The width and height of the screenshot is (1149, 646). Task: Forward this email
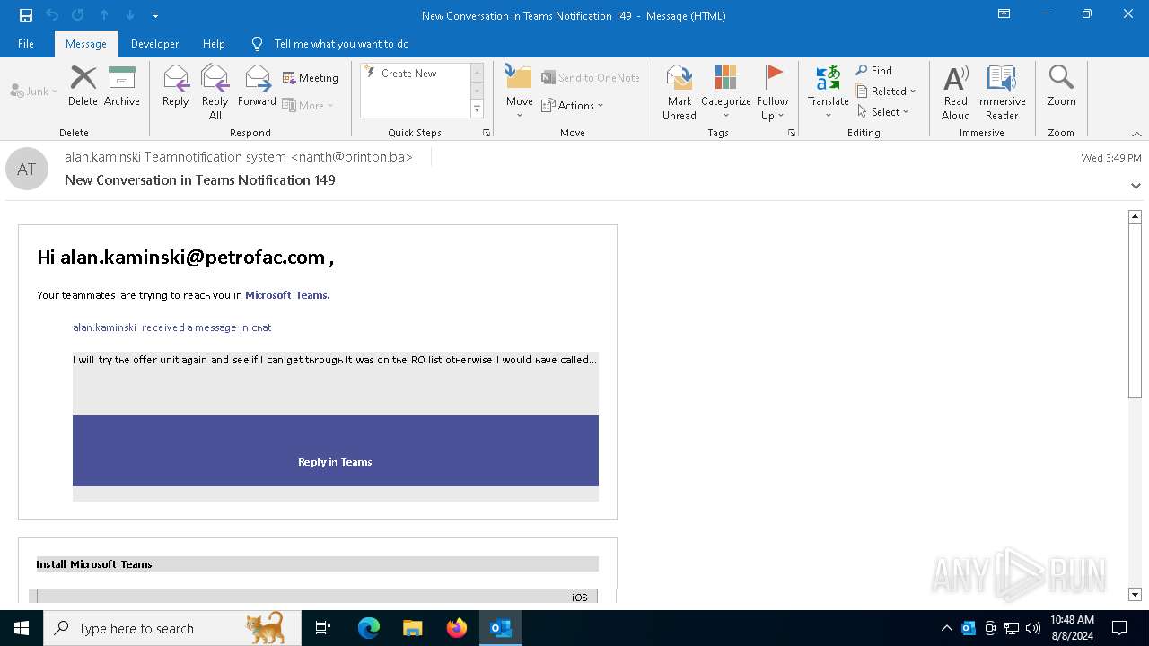pyautogui.click(x=258, y=86)
